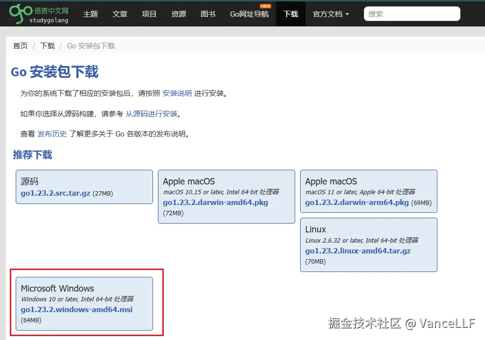Download go1.23.2.linux-amd64.tar.gz
The height and width of the screenshot is (340, 485).
(x=358, y=251)
